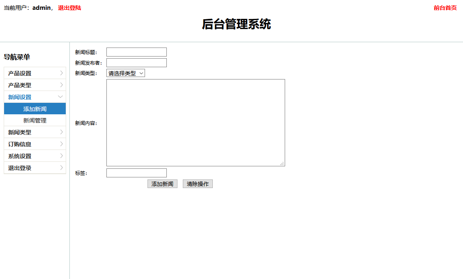This screenshot has width=463, height=279.
Task: Click the chevron beside 退出登录 in sidebar
Action: 61,168
